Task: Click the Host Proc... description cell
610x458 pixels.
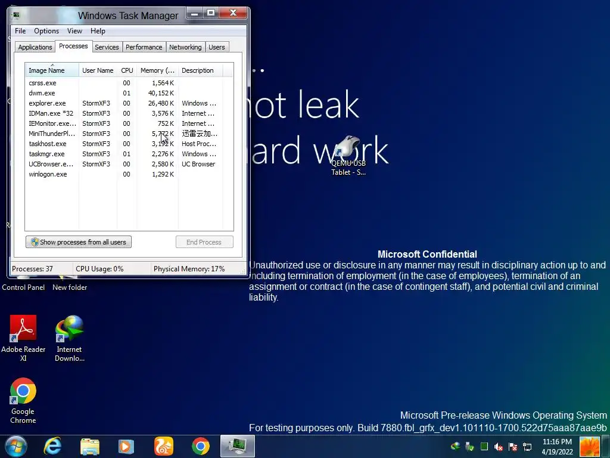Action: pyautogui.click(x=199, y=144)
